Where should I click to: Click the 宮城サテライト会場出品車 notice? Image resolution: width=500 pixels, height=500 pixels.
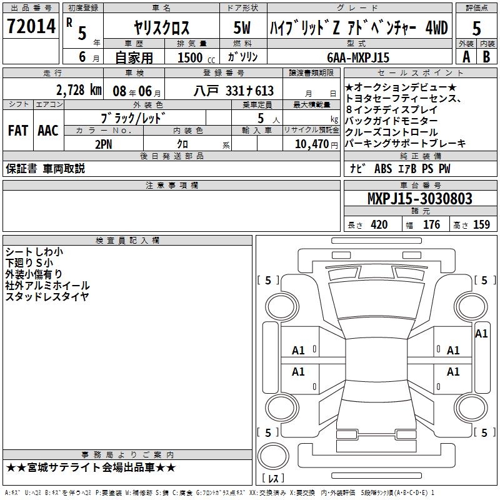(x=91, y=467)
